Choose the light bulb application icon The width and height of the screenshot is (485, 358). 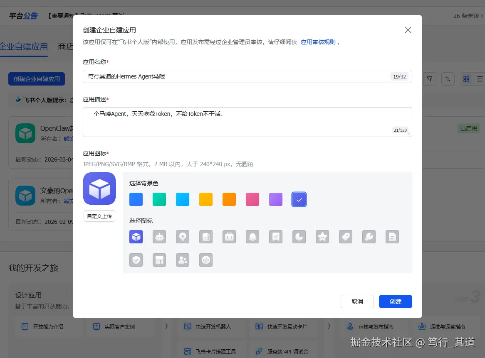click(183, 237)
